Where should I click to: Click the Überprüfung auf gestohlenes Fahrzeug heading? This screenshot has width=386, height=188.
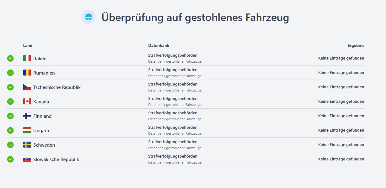(x=195, y=17)
